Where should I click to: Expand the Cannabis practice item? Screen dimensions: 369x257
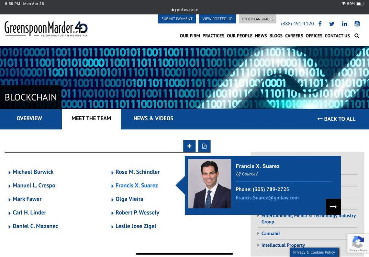pos(271,233)
